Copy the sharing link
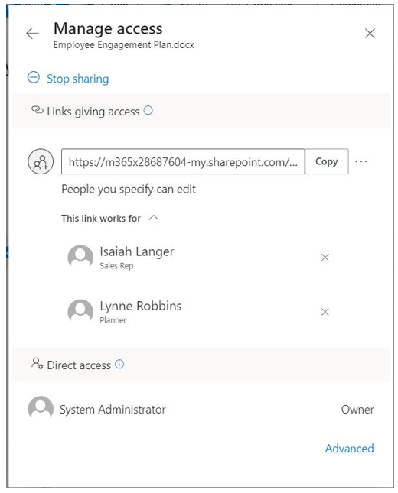Image resolution: width=398 pixels, height=493 pixels. 327,161
